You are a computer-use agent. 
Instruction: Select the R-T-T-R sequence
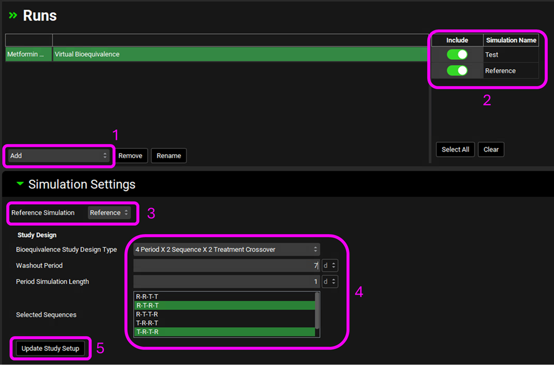click(x=224, y=314)
